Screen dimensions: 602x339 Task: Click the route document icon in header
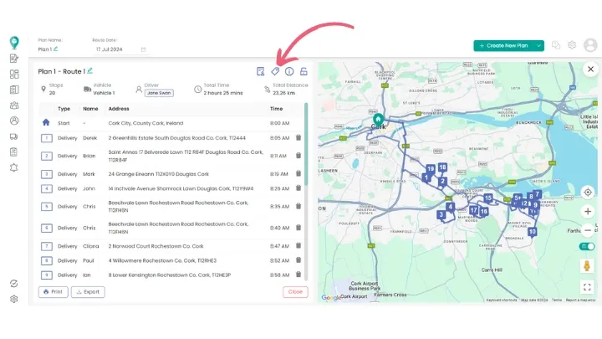pyautogui.click(x=261, y=71)
